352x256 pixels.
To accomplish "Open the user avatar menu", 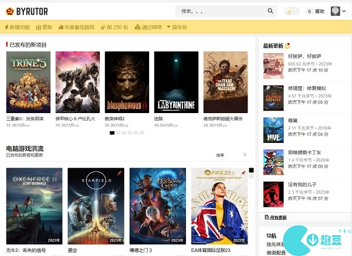I will click(336, 11).
